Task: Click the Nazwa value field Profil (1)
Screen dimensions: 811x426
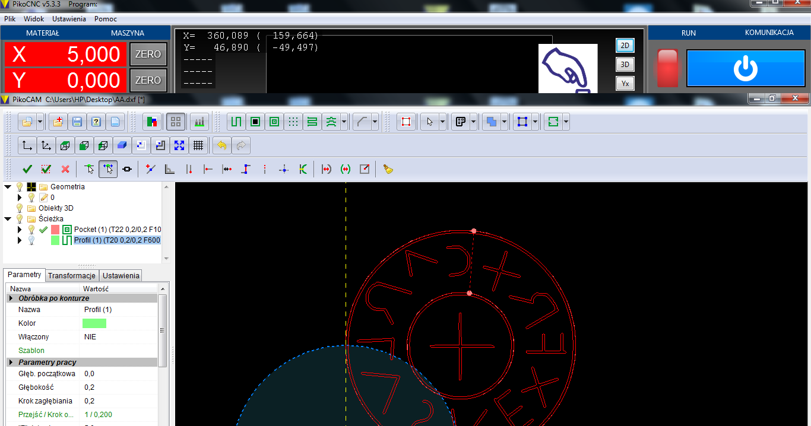Action: [119, 310]
